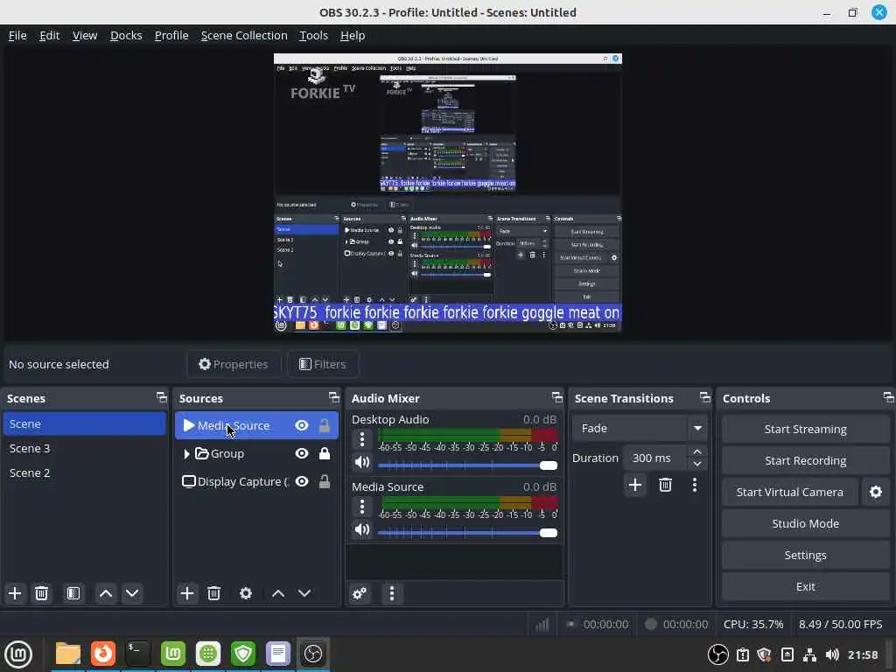Enable Studio Mode
Image resolution: width=896 pixels, height=672 pixels.
pos(805,523)
